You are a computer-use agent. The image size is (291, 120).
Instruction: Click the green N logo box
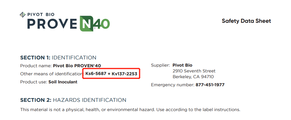(x=86, y=23)
